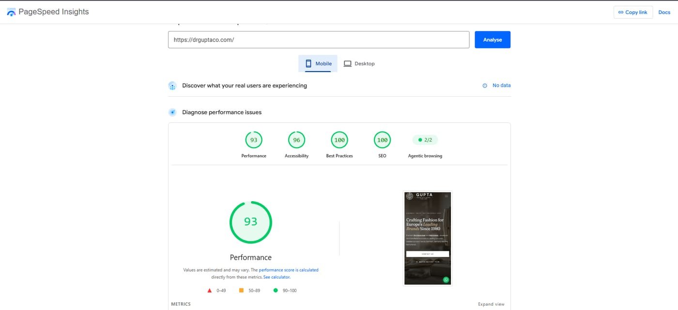
Task: Select the Agentic browsing 2/2 badge
Action: (x=425, y=140)
